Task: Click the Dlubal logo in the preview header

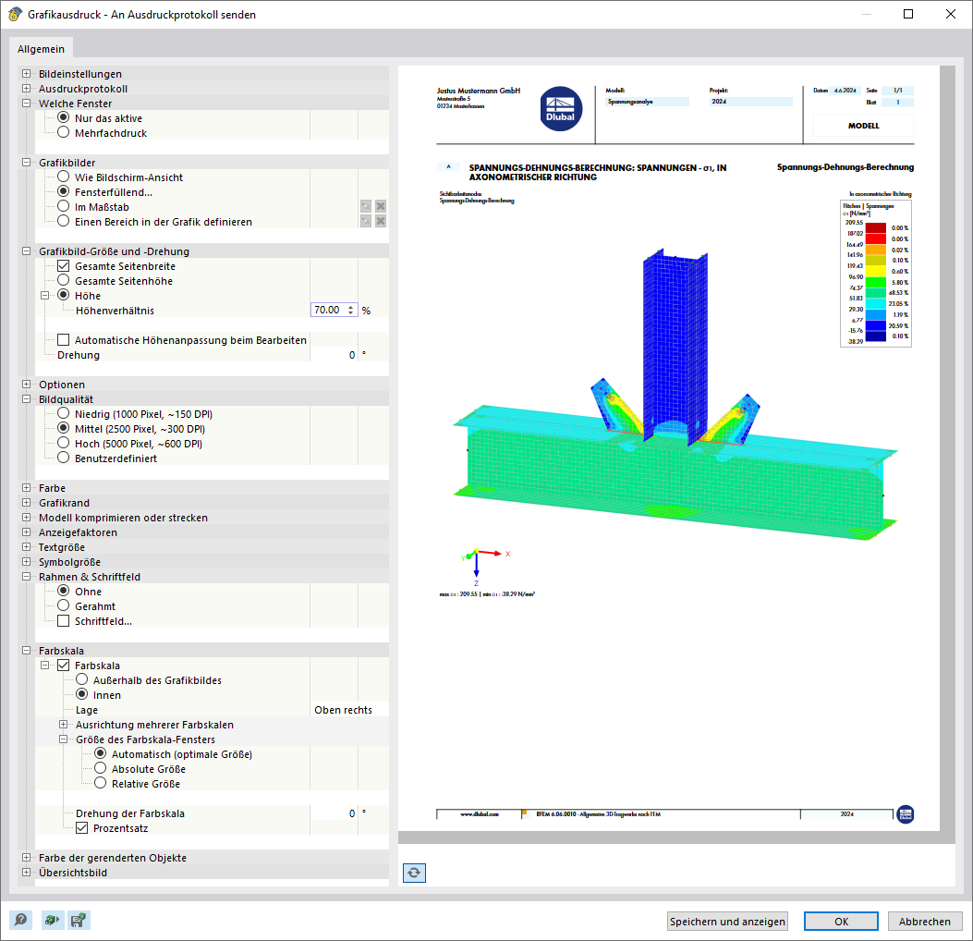Action: tap(560, 109)
